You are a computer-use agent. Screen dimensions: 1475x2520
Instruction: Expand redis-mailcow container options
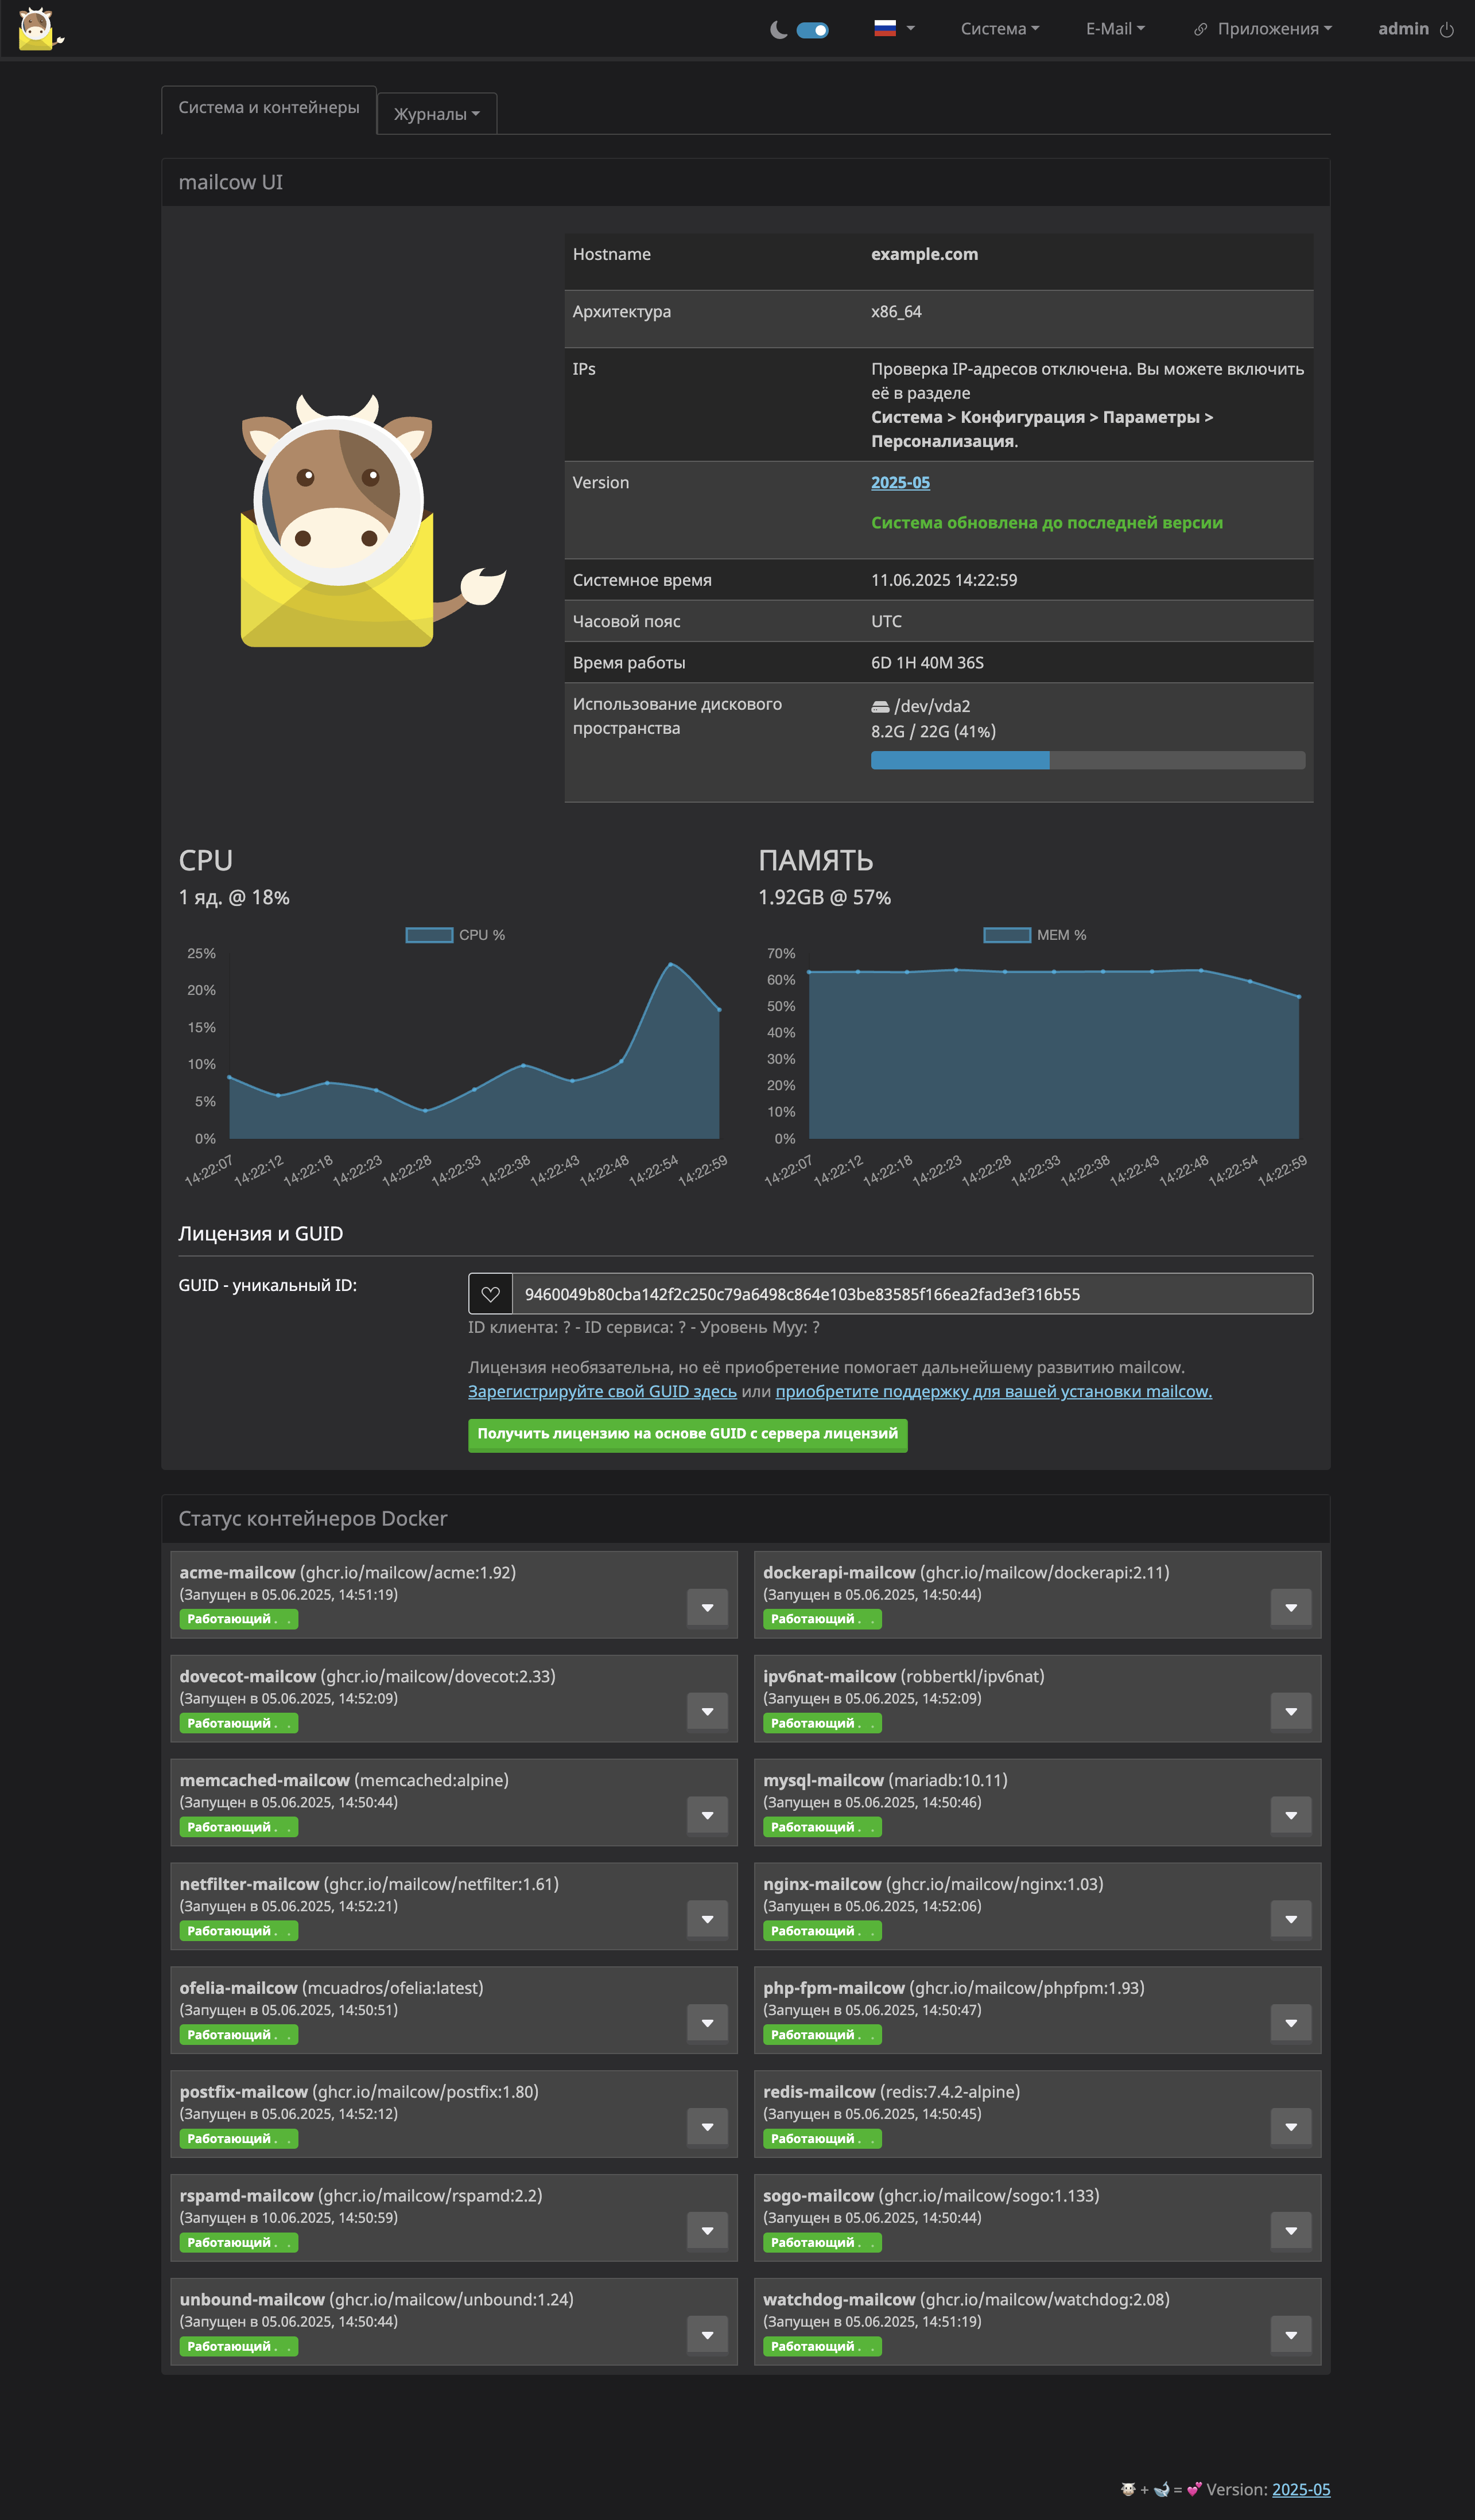(1291, 2128)
